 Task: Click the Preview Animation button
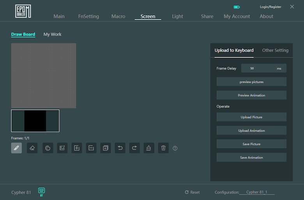coord(251,95)
